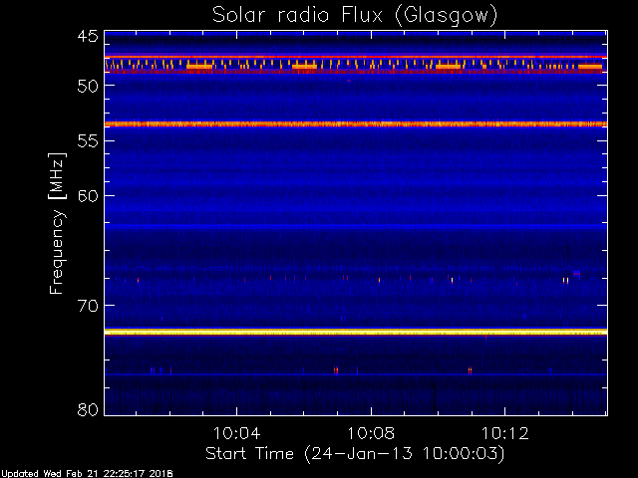The height and width of the screenshot is (478, 638).
Task: Click the orange band near 53 MHz
Action: 355,124
